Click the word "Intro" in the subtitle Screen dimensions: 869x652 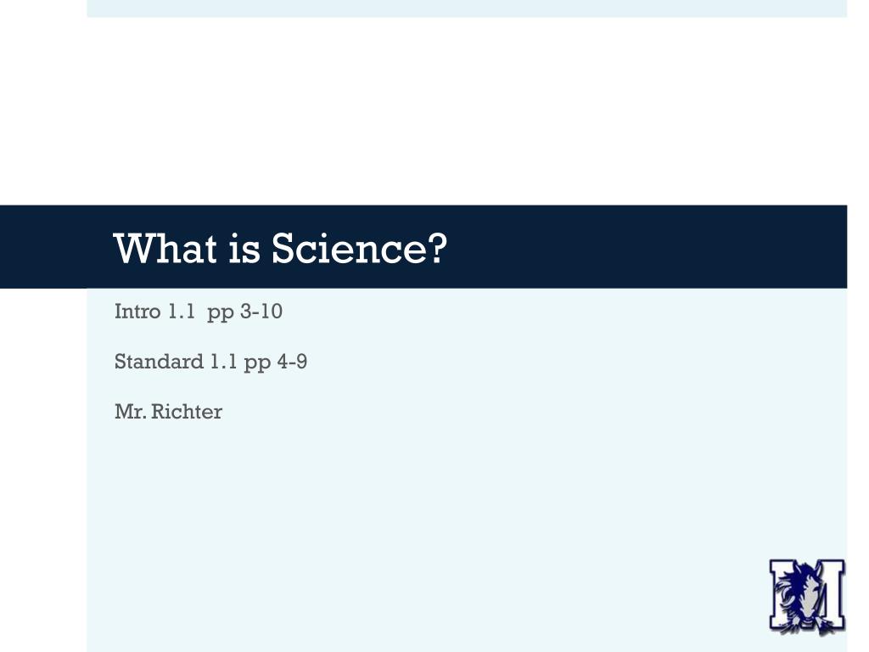[137, 311]
